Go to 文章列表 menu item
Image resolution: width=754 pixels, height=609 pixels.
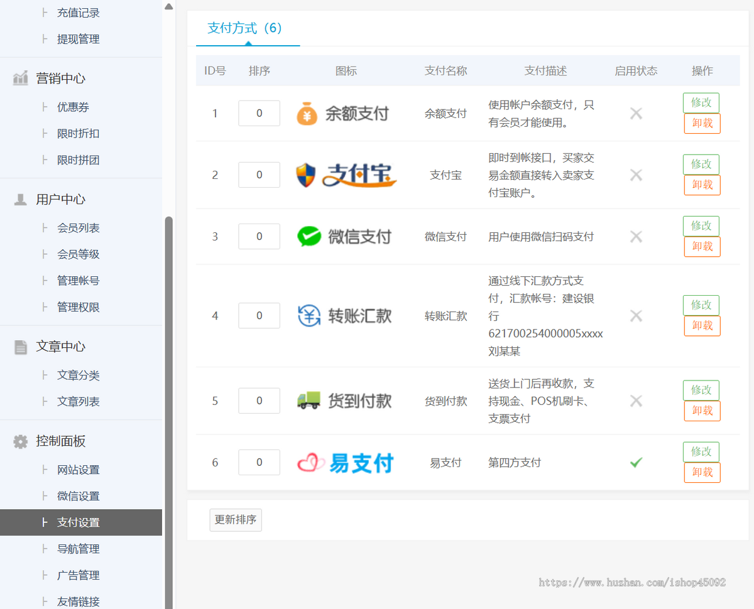tap(79, 402)
